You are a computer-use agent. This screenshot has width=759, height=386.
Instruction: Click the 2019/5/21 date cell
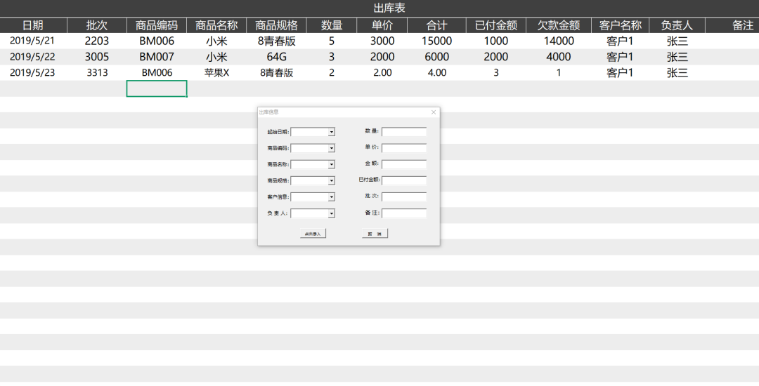pos(32,41)
